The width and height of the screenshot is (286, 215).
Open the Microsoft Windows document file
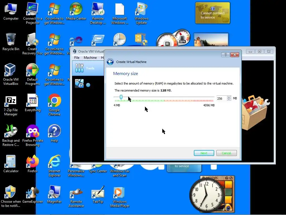click(x=120, y=13)
